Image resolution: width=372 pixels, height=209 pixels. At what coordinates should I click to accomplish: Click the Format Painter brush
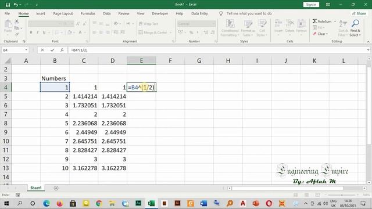coord(17,34)
